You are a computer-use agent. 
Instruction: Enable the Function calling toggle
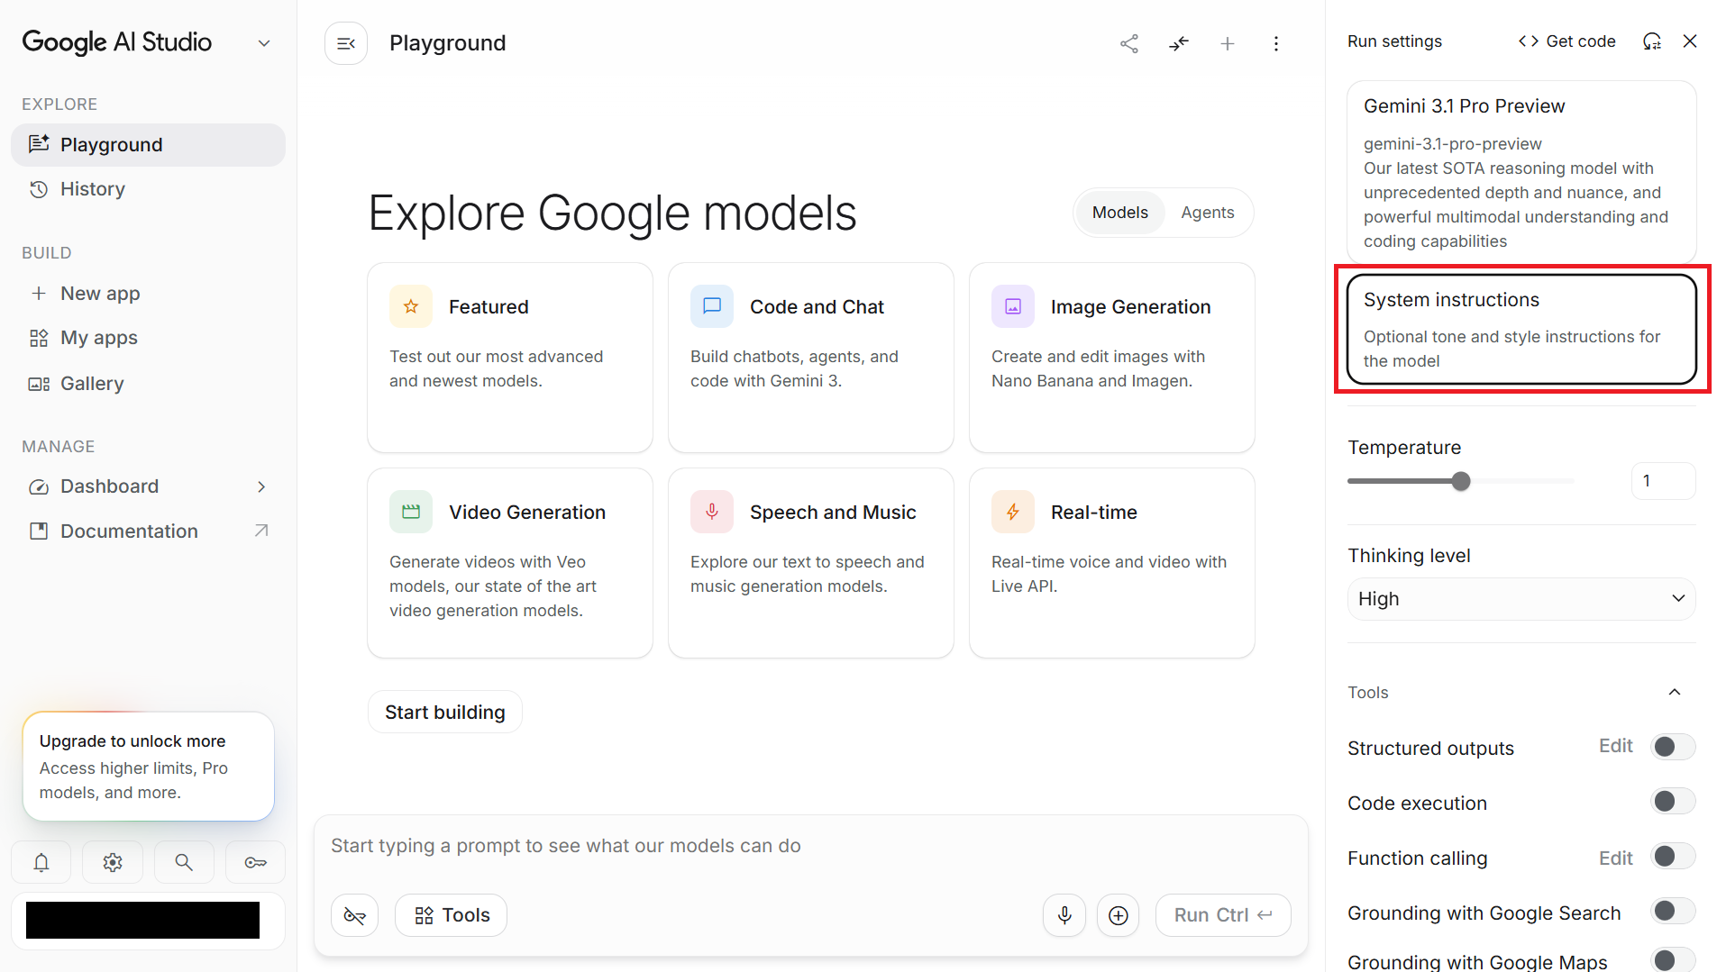1673,857
